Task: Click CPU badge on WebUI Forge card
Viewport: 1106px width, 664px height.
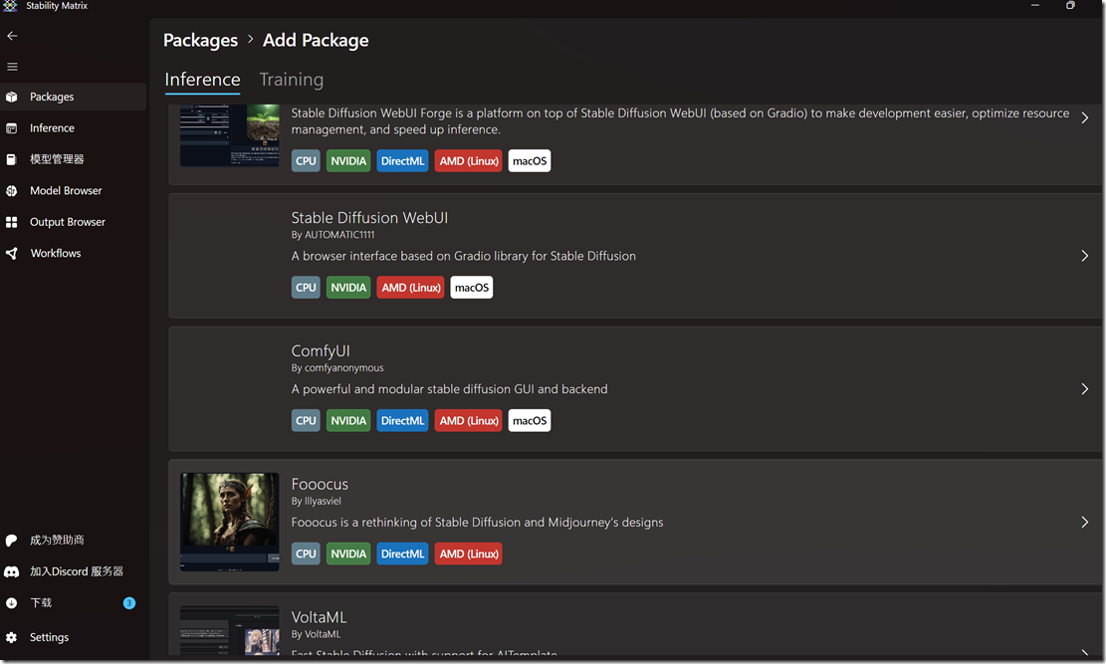Action: [x=306, y=161]
